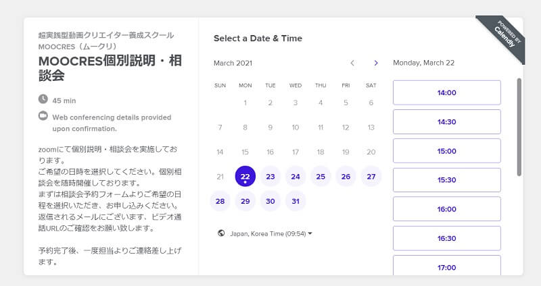Select March 29 on the calendar
This screenshot has width=541, height=286.
tap(245, 201)
